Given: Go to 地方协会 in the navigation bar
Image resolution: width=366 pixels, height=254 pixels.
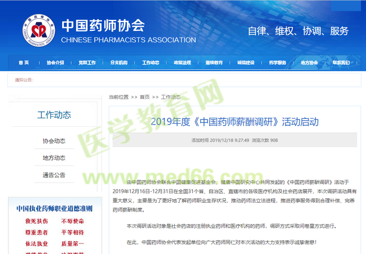Looking at the screenshot, I should 309,63.
